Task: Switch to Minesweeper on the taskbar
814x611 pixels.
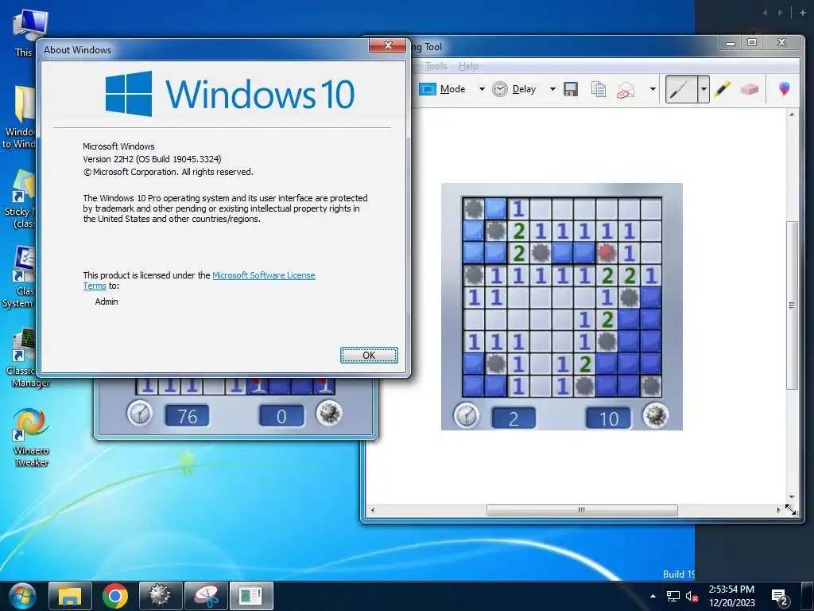Action: pos(160,596)
